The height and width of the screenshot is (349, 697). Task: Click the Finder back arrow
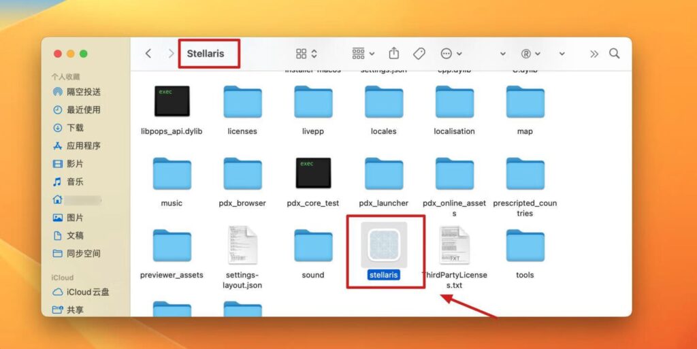[148, 53]
